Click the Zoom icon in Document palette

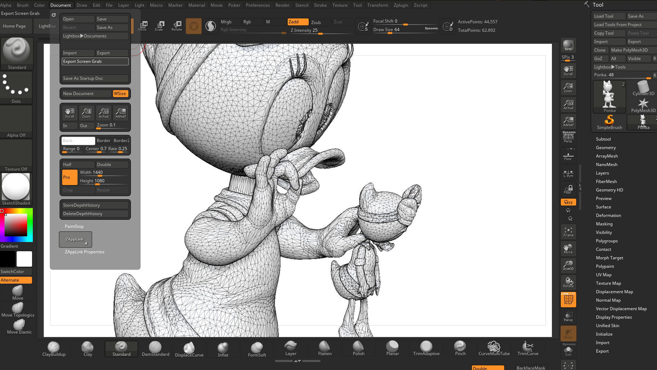[x=86, y=113]
